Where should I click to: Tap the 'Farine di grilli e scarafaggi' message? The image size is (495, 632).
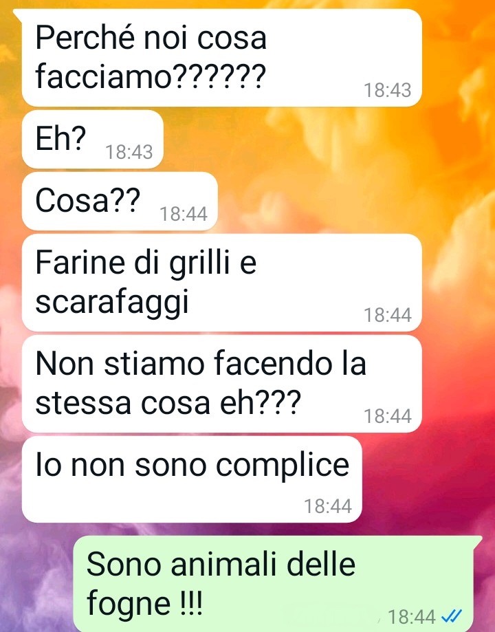coord(221,283)
